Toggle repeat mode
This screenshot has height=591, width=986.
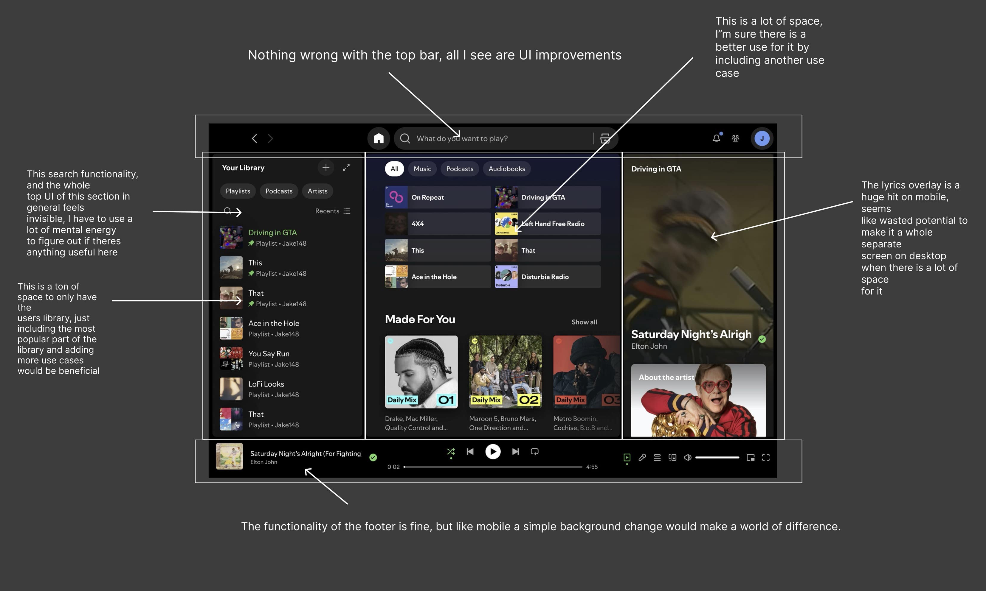click(535, 451)
